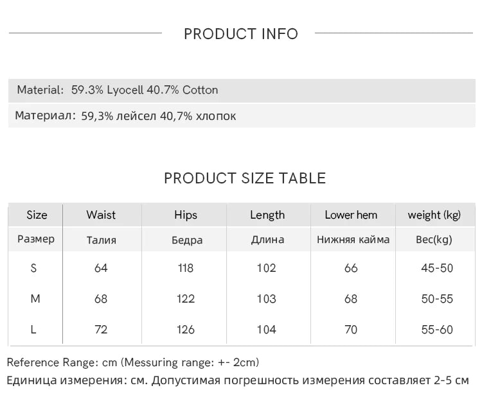Screen dimensions: 482x404
Task: Click the PRODUCT INFO heading
Action: pos(241,34)
